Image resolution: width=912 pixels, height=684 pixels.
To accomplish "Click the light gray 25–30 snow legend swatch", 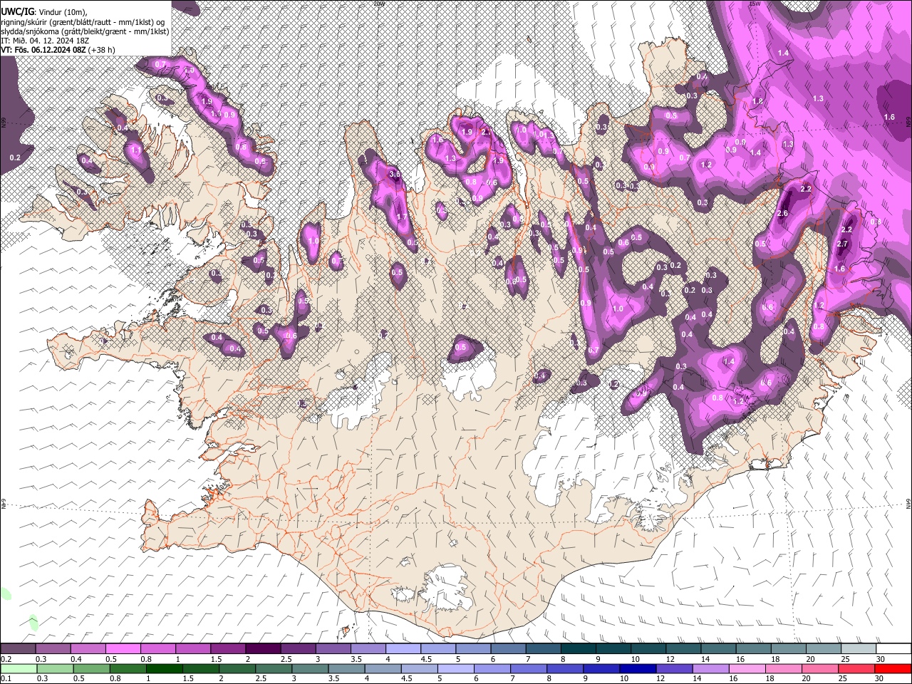I will click(x=858, y=648).
